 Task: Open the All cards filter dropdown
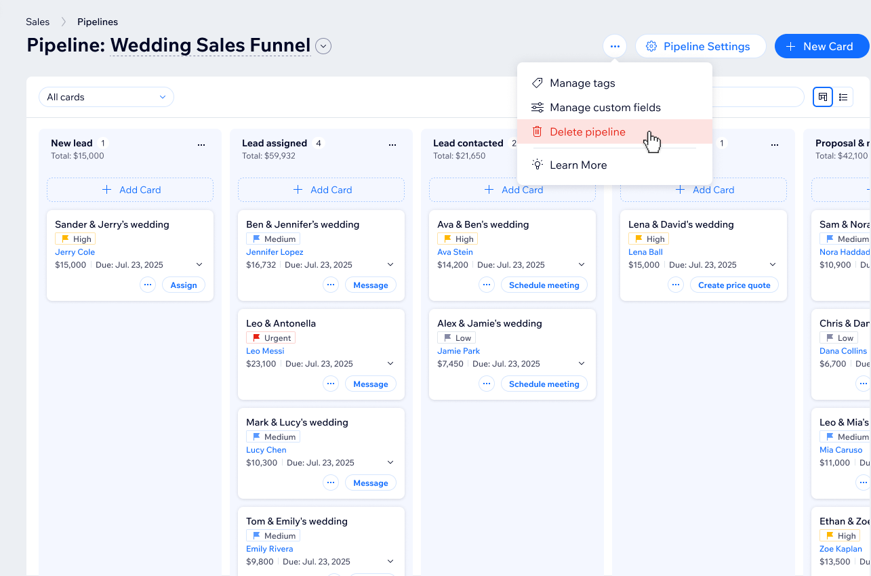[x=106, y=97]
